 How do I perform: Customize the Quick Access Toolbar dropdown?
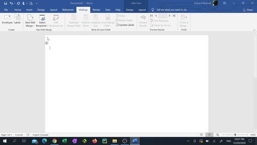[x=37, y=4]
